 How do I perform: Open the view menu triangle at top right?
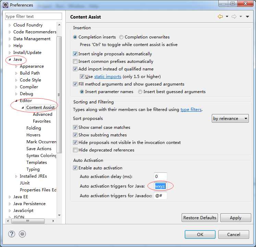click(247, 16)
